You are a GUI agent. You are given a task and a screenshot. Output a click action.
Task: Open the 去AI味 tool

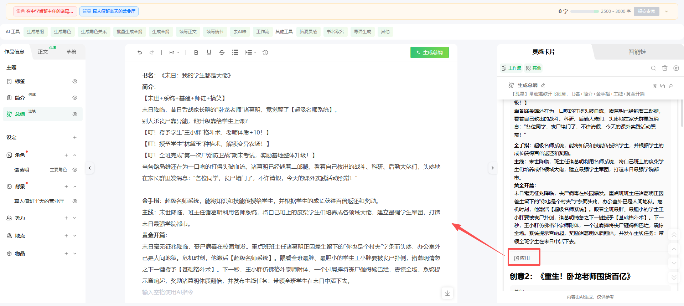tap(240, 32)
